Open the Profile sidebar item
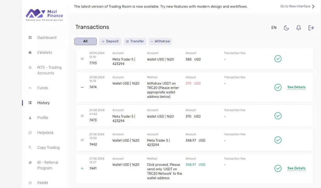 click(42, 118)
